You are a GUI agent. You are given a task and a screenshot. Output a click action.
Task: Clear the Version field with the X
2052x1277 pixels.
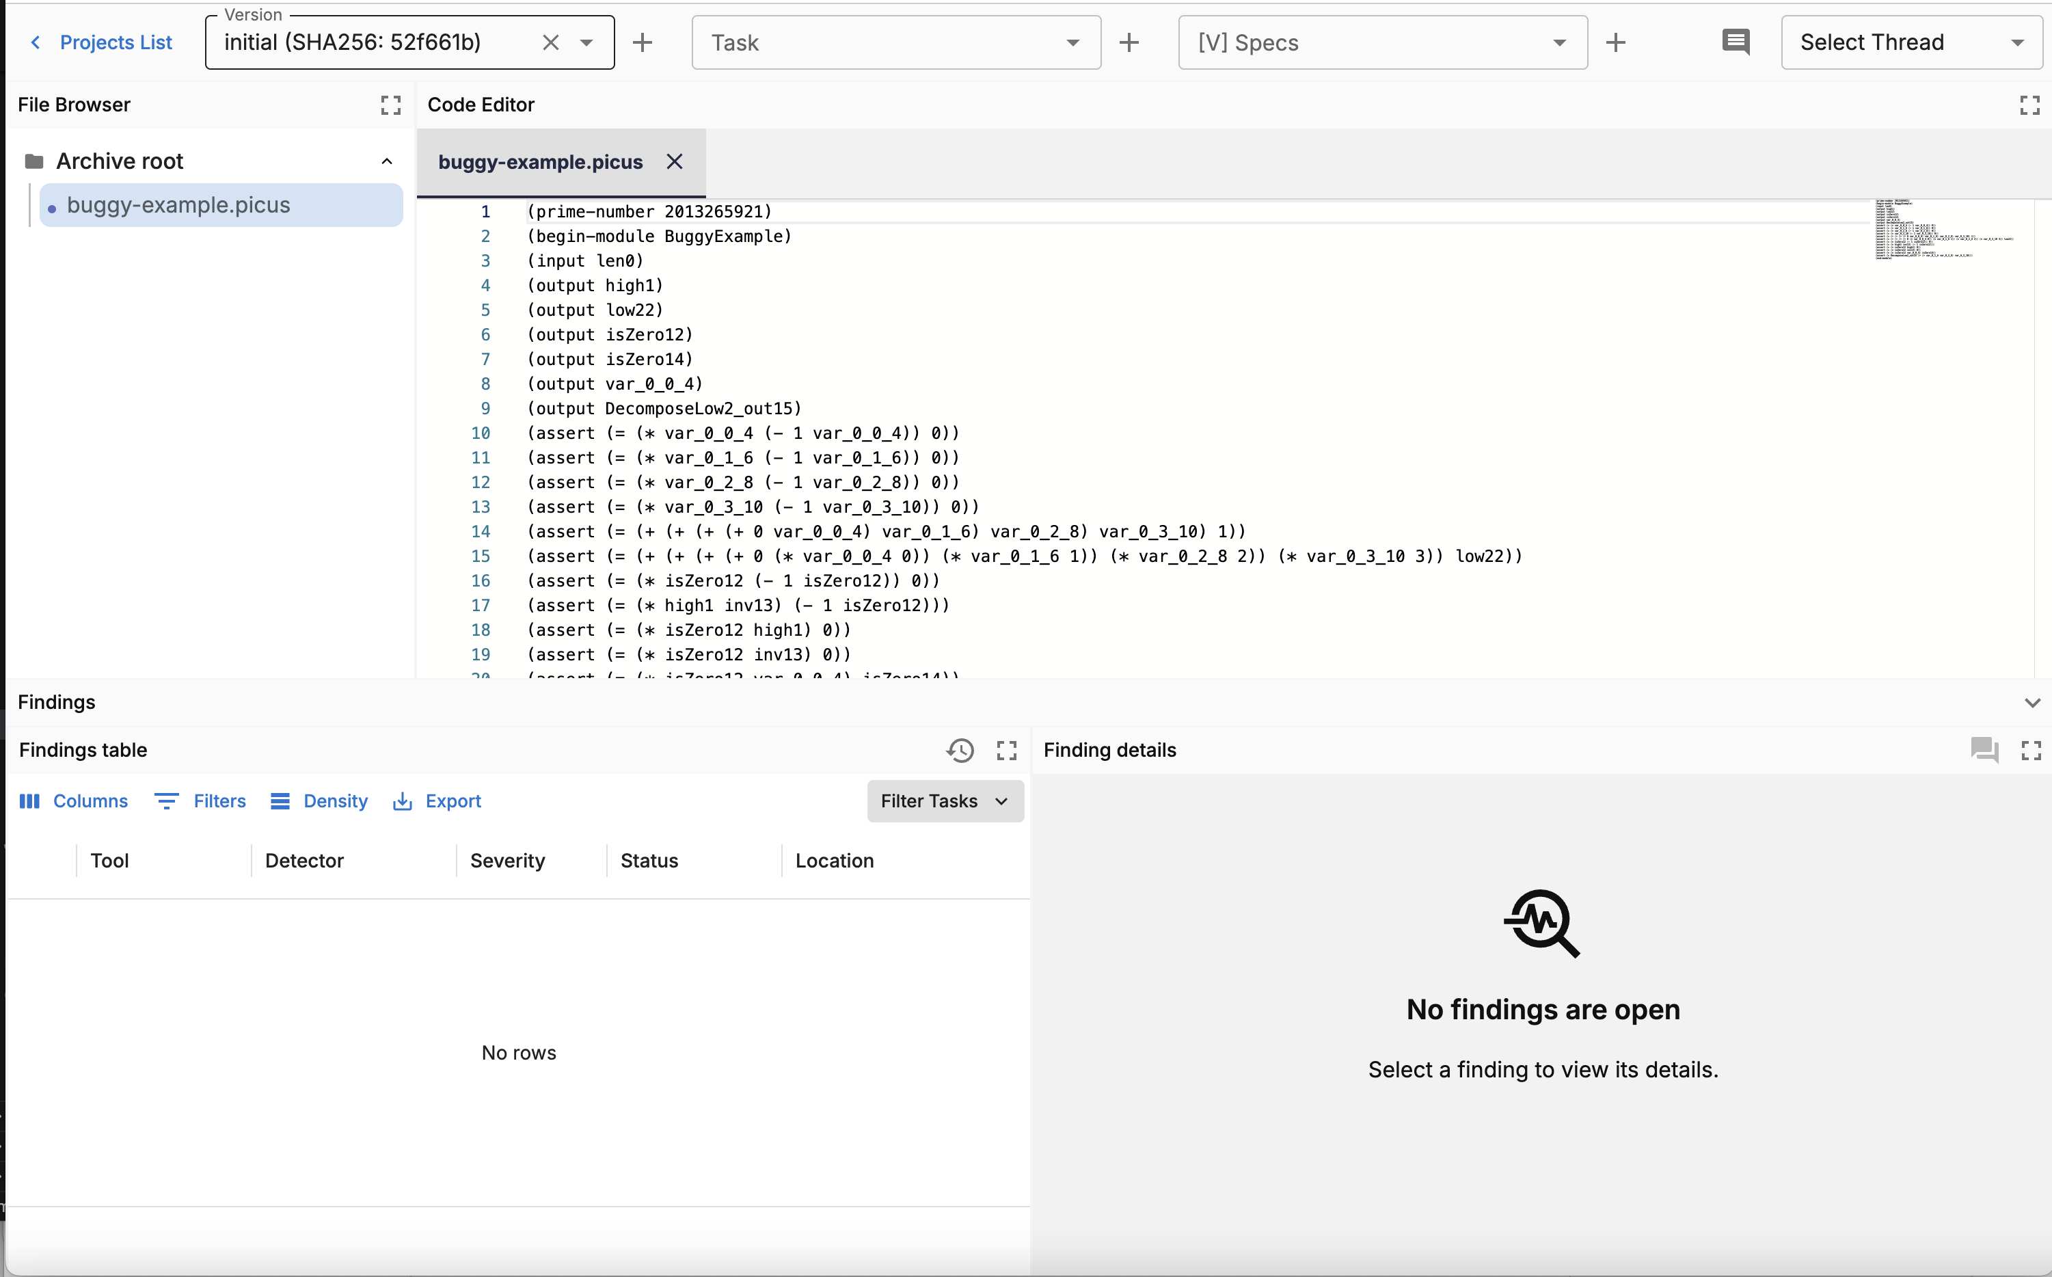pos(550,42)
